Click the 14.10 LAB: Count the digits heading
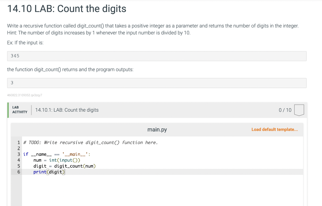The image size is (322, 206). [x=67, y=9]
